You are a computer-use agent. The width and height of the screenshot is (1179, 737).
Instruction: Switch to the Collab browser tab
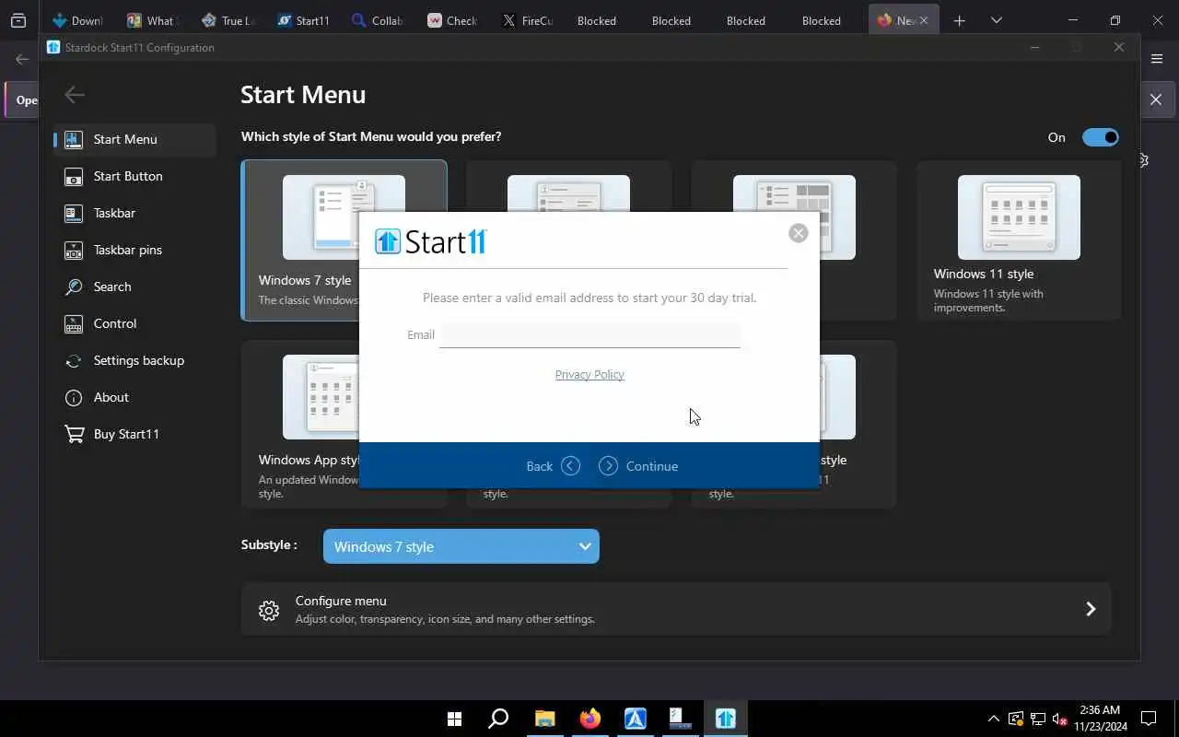pyautogui.click(x=379, y=20)
